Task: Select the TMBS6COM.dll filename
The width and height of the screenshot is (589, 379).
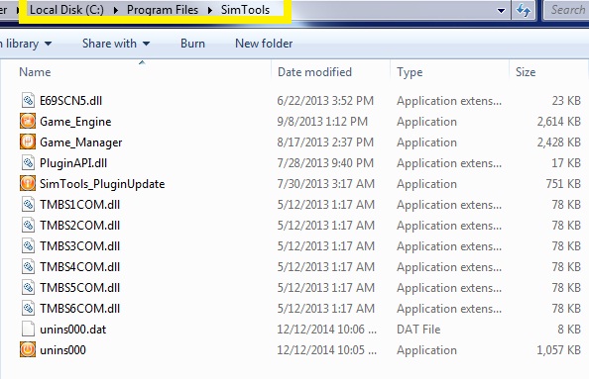Action: tap(79, 309)
